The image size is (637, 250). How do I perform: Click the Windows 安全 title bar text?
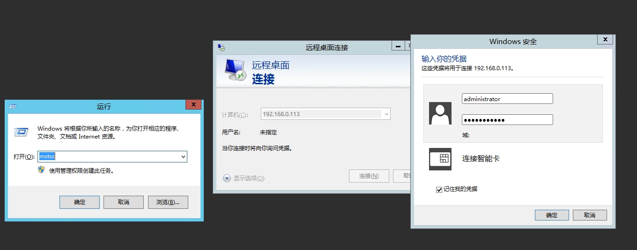[513, 42]
